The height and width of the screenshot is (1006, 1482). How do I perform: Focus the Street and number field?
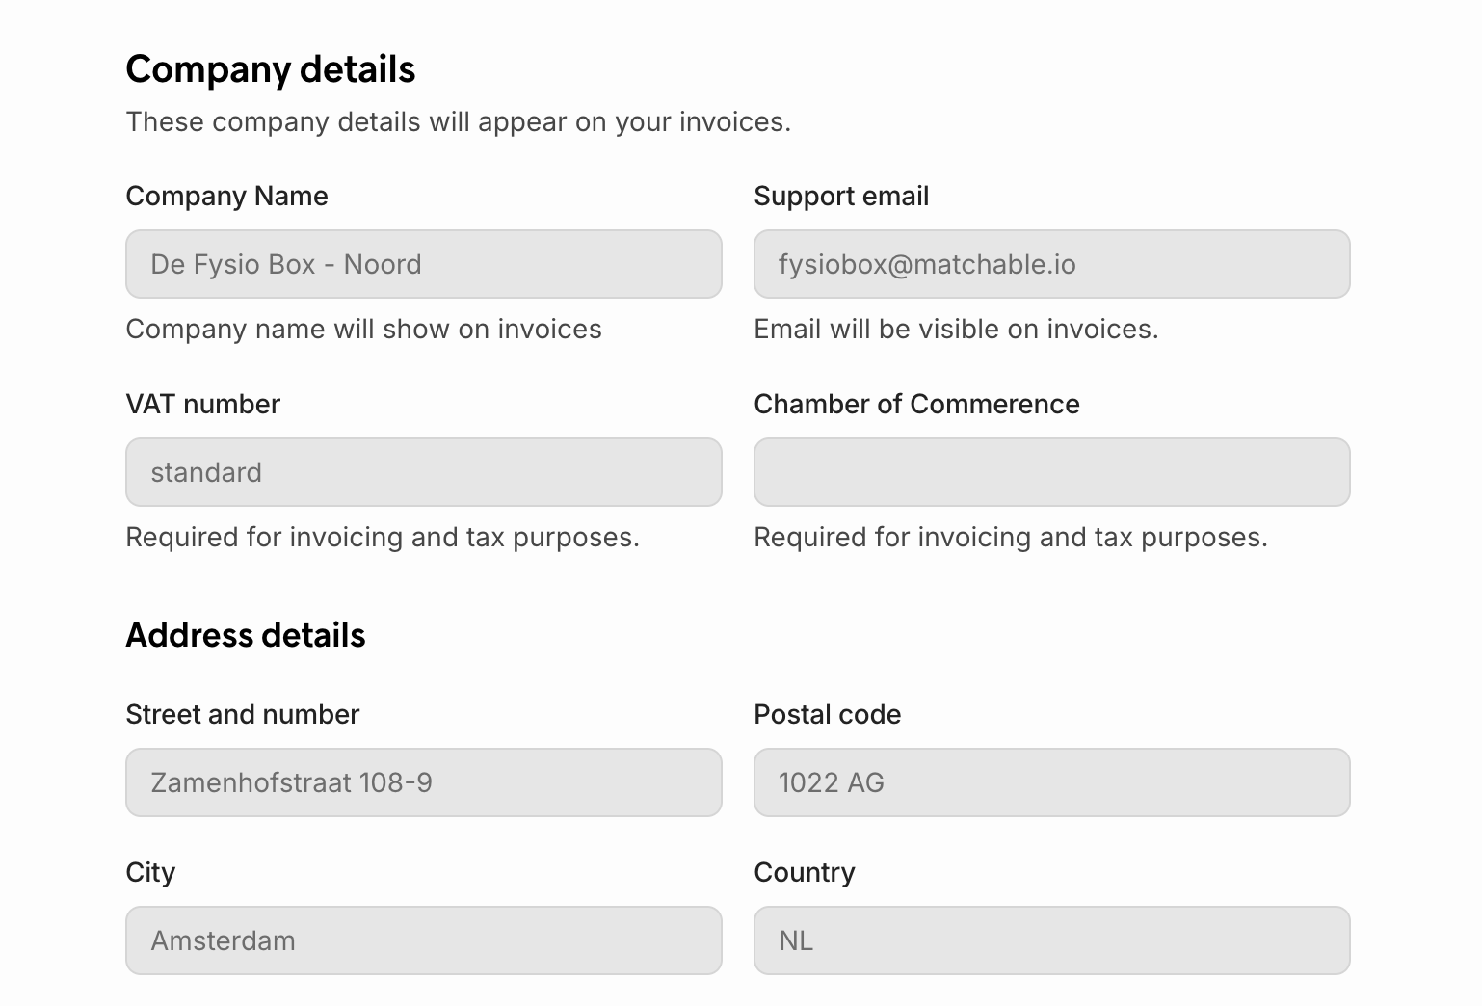[x=424, y=782]
